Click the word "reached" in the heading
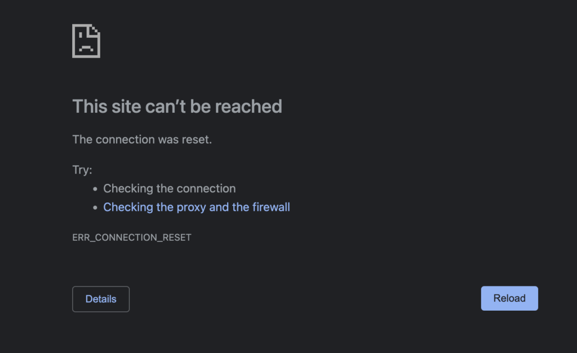Image resolution: width=577 pixels, height=353 pixels. click(x=248, y=107)
